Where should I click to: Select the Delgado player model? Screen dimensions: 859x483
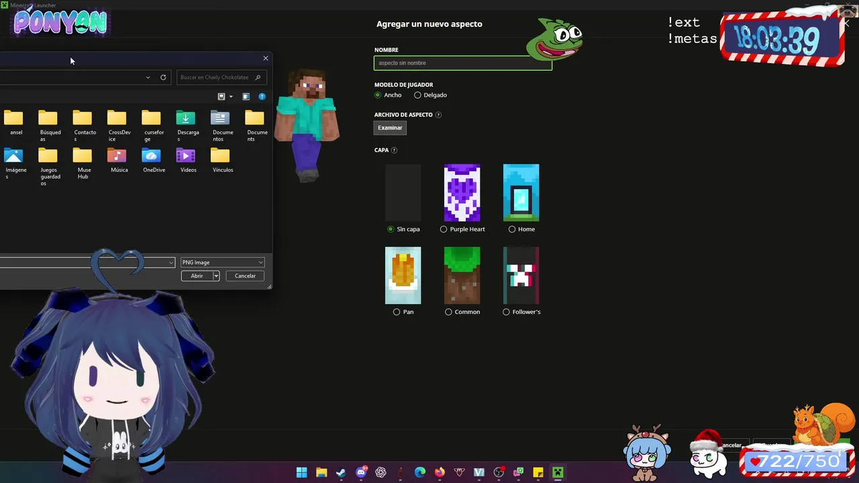click(417, 95)
